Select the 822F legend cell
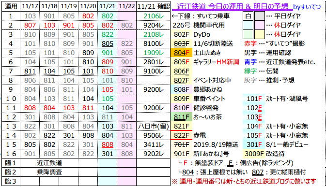The image size is (326, 187). 181,135
